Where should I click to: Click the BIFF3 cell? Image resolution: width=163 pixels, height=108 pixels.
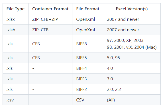point(88,79)
